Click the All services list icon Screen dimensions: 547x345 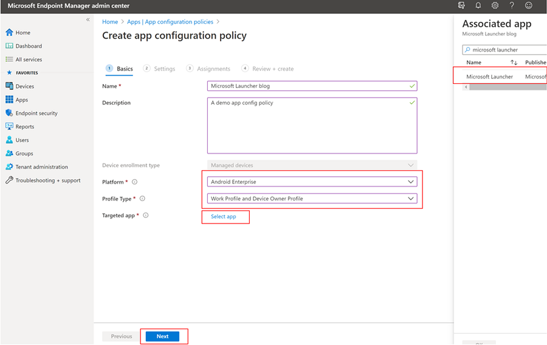pos(9,60)
